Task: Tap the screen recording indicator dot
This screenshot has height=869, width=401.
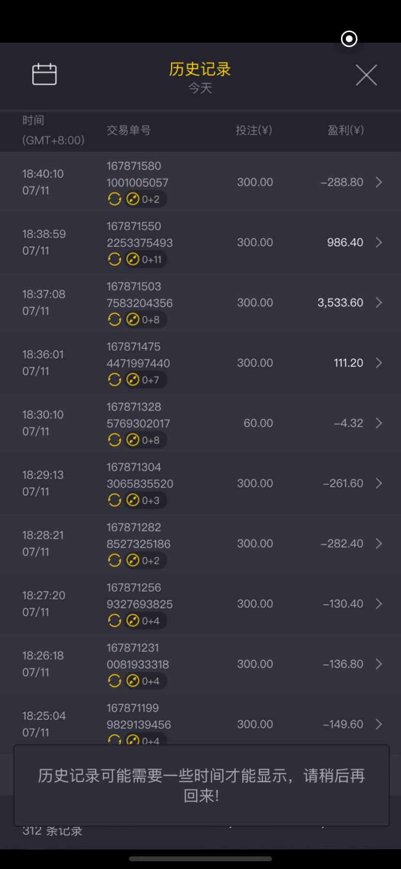Action: click(349, 39)
